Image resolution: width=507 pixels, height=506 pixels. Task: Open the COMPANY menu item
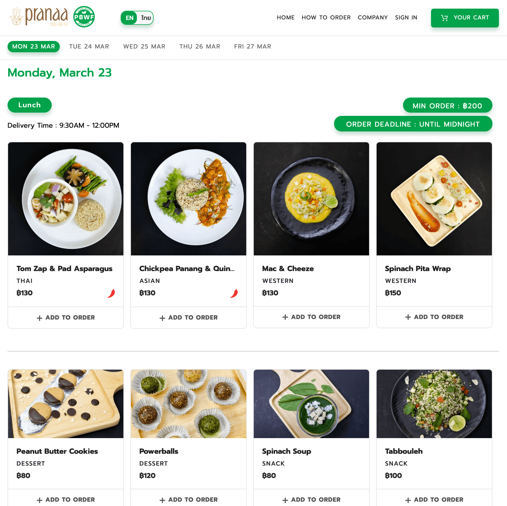pyautogui.click(x=373, y=18)
